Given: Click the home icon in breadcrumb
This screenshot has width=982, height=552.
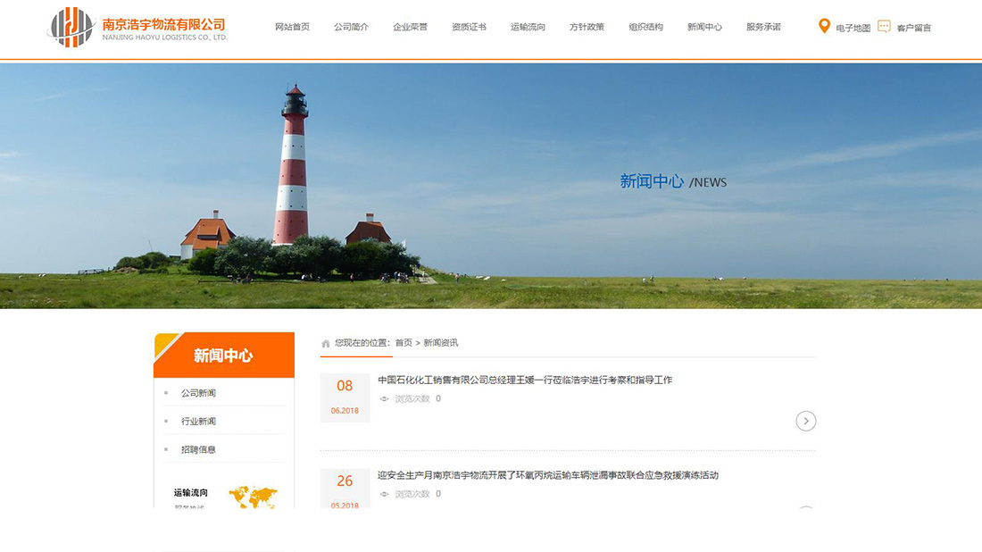Looking at the screenshot, I should click(x=326, y=343).
